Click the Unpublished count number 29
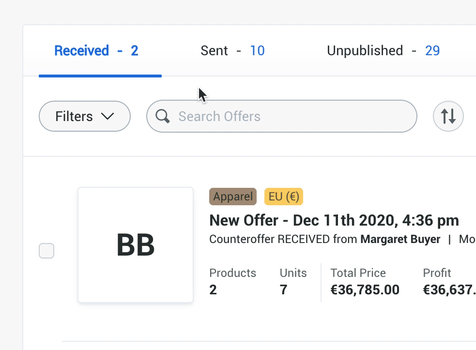Image resolution: width=476 pixels, height=350 pixels. click(432, 51)
